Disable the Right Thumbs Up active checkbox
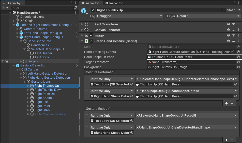 tap(93, 10)
